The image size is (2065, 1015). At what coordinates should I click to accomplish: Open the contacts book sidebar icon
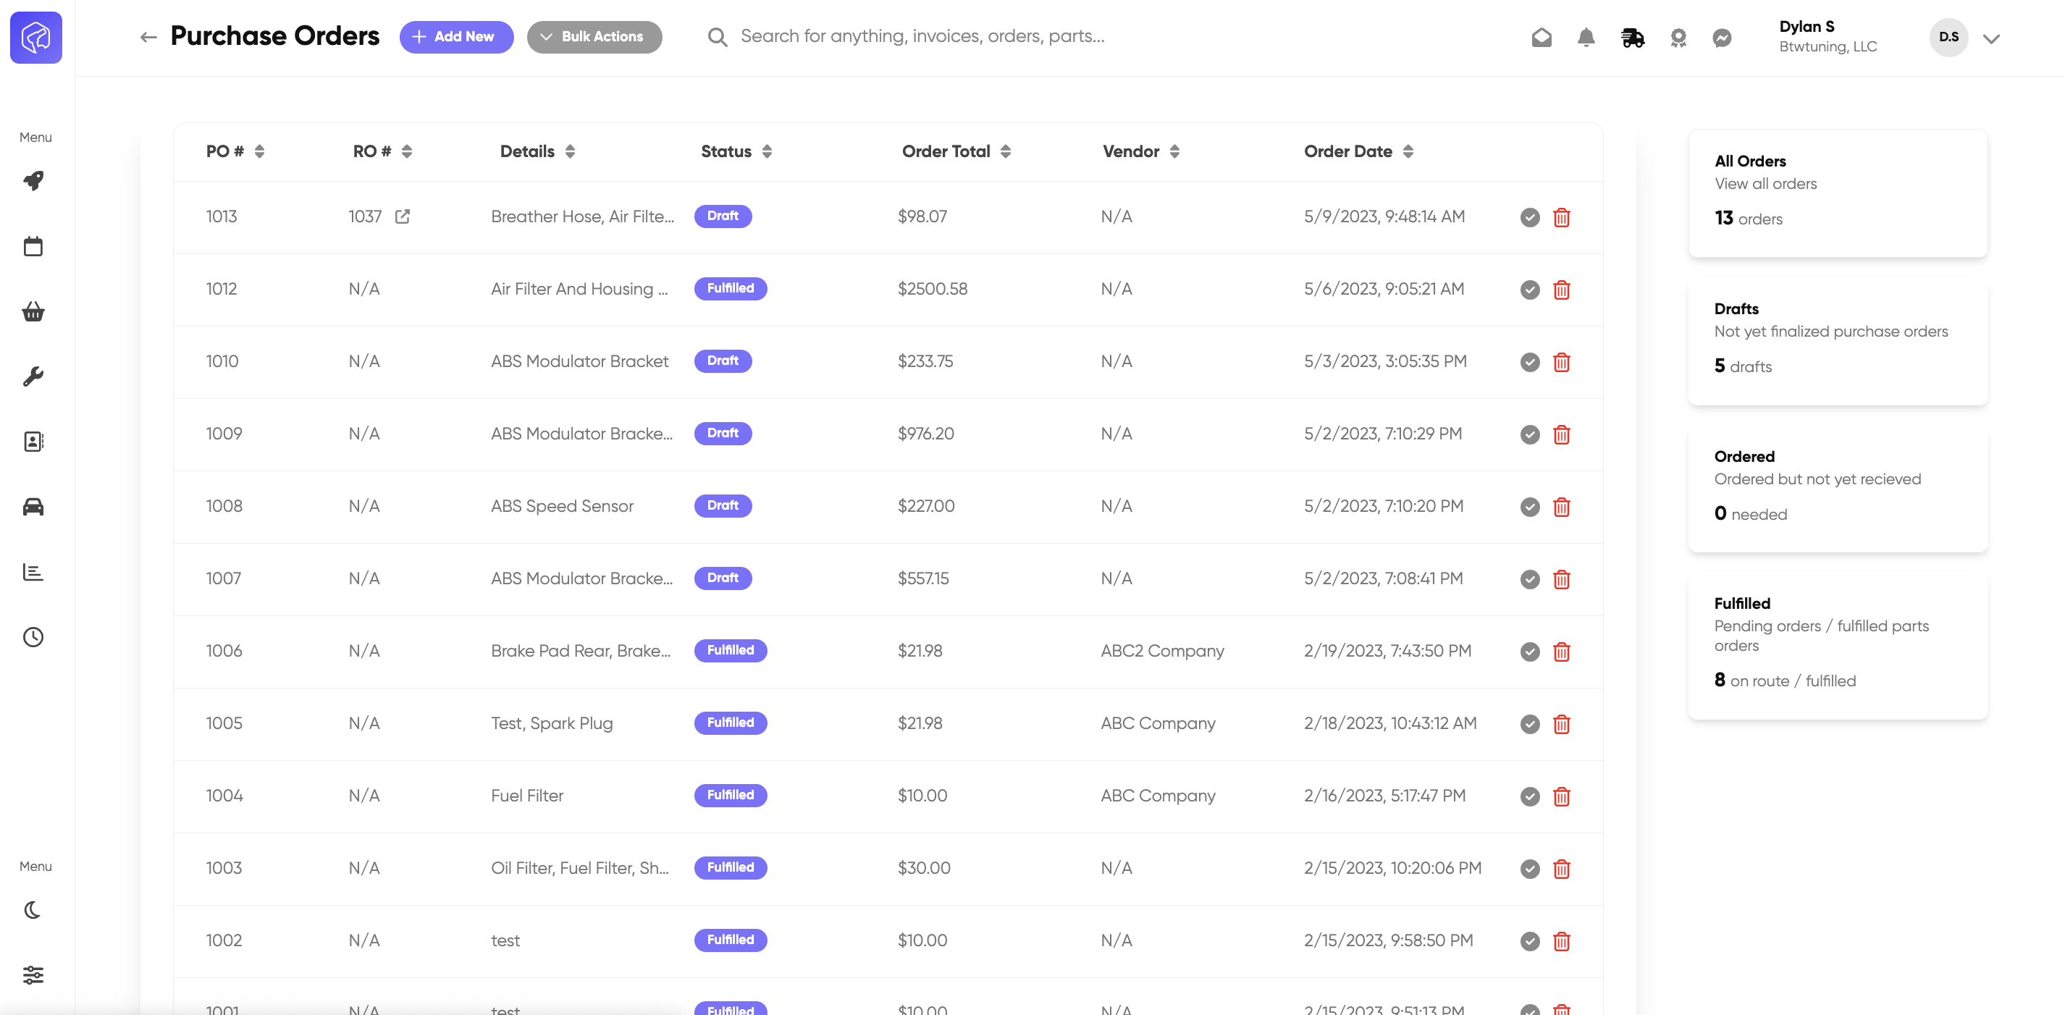(x=33, y=442)
